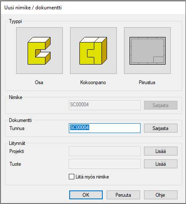Confirm the dialog with the OK button
The width and height of the screenshot is (186, 204).
pos(86,195)
